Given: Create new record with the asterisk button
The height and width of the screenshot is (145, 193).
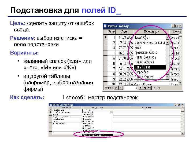Looking at the screenshot, I should (x=149, y=88).
